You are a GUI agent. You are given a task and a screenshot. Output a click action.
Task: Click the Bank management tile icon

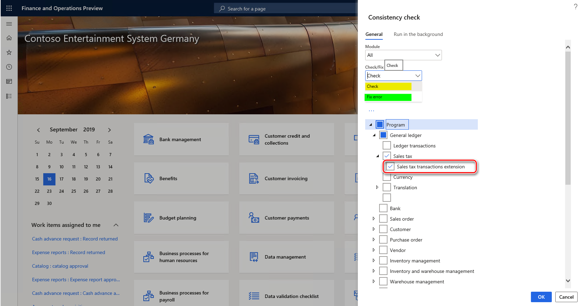coord(149,139)
